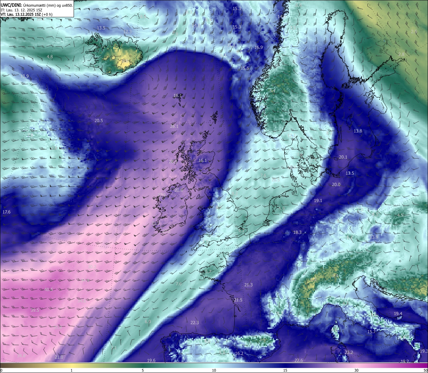Click the title line 'UWC/DINI: Úrkomumætti (mm) og uv850.'
428x373 pixels.
(36, 5)
